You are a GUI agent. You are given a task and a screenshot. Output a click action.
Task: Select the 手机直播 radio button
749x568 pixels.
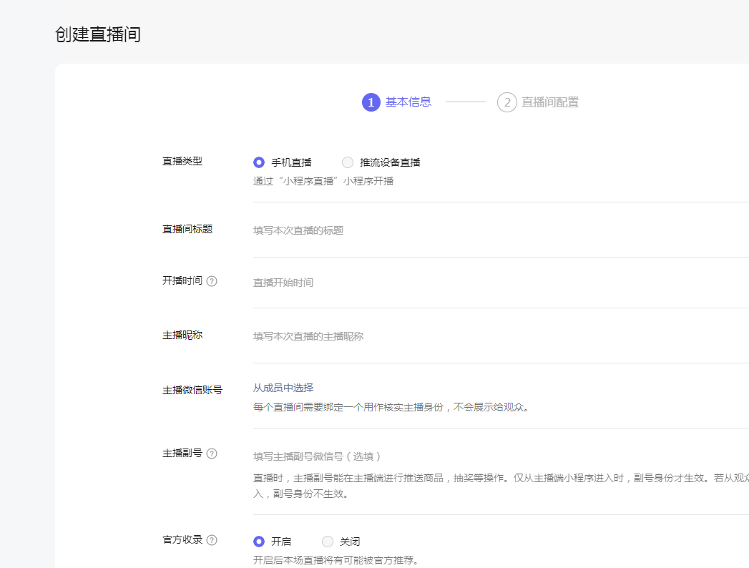coord(259,162)
